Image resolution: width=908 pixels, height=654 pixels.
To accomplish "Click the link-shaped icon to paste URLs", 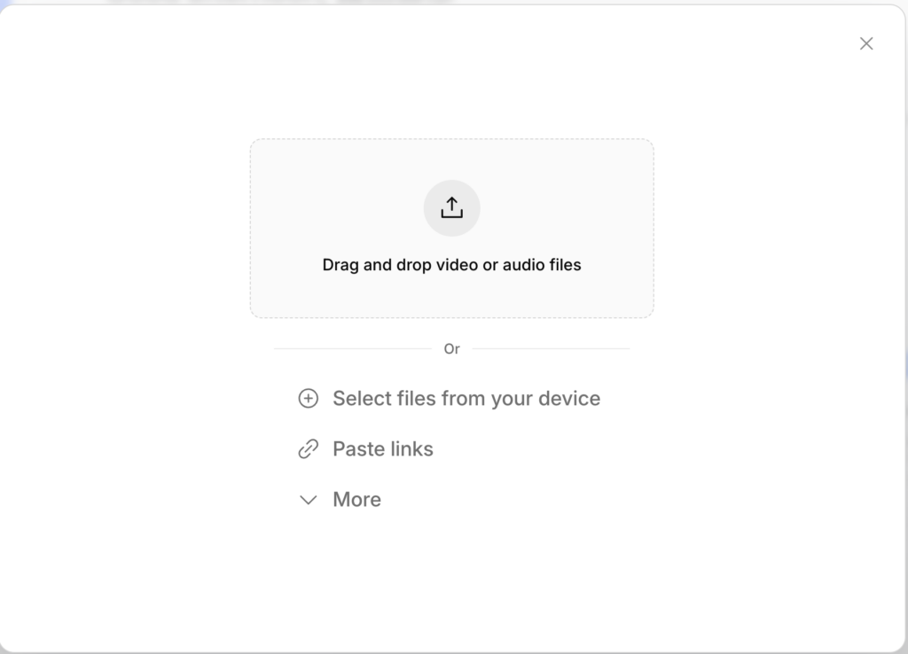I will coord(308,449).
